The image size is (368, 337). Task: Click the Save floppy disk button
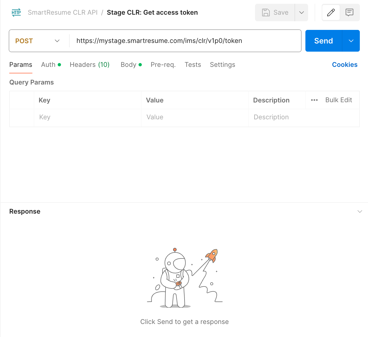[275, 13]
